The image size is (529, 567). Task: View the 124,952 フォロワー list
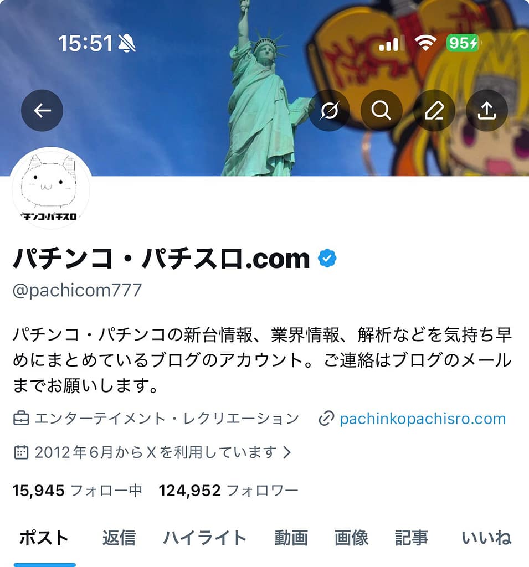(x=228, y=491)
